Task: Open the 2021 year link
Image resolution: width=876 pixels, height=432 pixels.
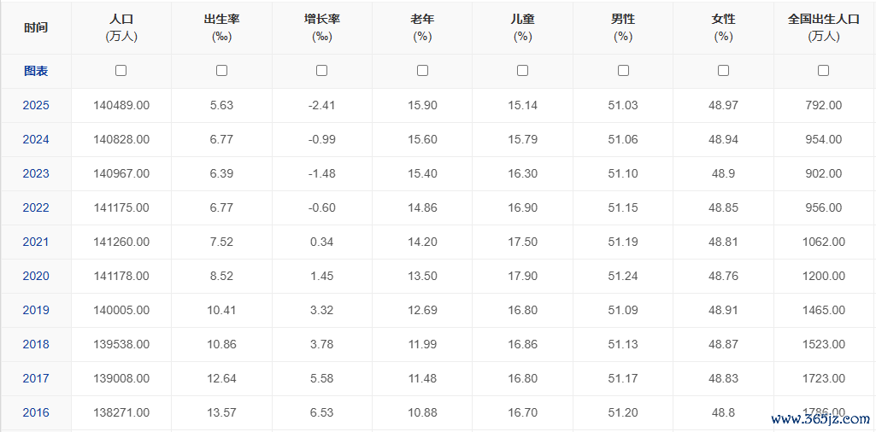Action: point(36,242)
